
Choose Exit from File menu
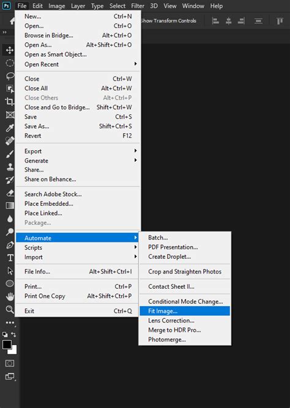[x=77, y=311]
